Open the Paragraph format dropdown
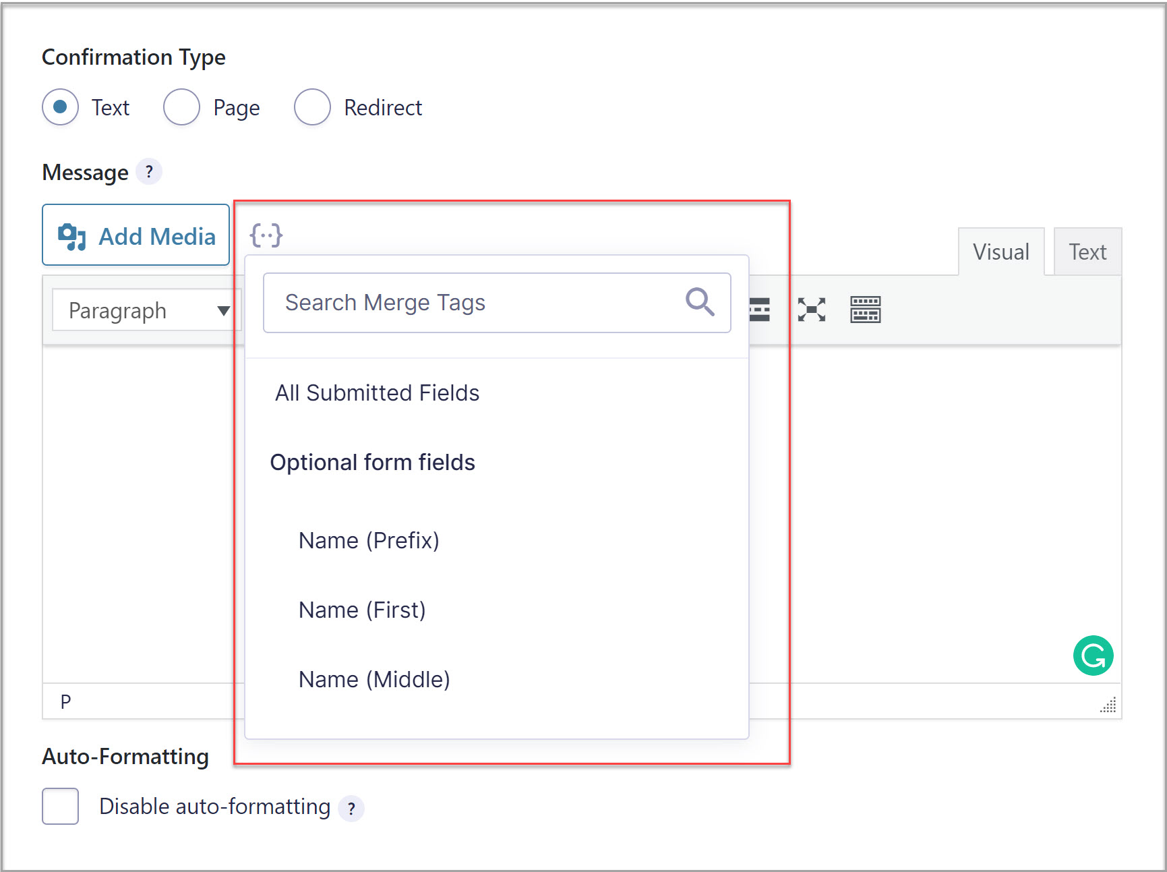Image resolution: width=1167 pixels, height=872 pixels. [x=146, y=310]
